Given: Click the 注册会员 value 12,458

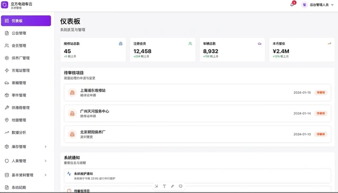Looking at the screenshot, I should click(x=142, y=51).
